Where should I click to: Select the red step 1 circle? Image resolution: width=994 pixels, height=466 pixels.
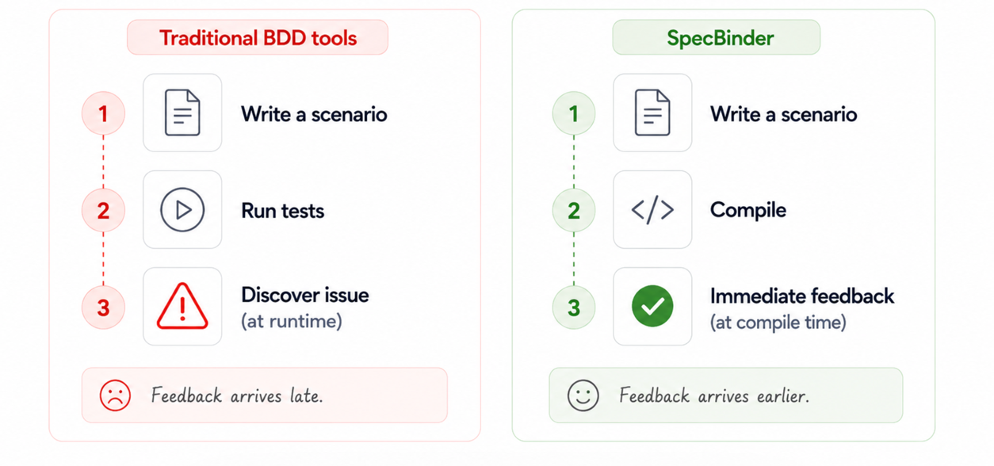[103, 114]
